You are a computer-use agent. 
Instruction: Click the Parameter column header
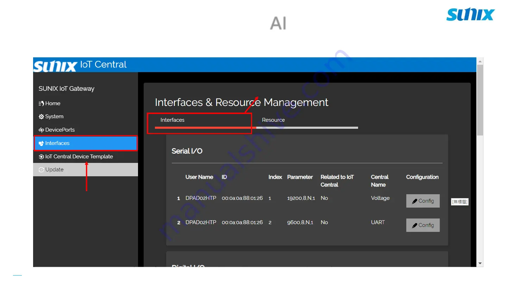(x=300, y=177)
